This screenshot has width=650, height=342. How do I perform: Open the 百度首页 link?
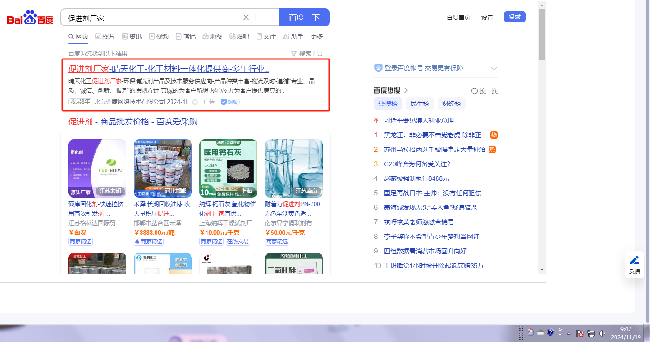pos(459,17)
